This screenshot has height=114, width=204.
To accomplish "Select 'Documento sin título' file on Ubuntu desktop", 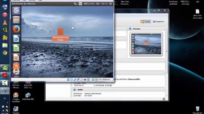I will click(x=60, y=35).
